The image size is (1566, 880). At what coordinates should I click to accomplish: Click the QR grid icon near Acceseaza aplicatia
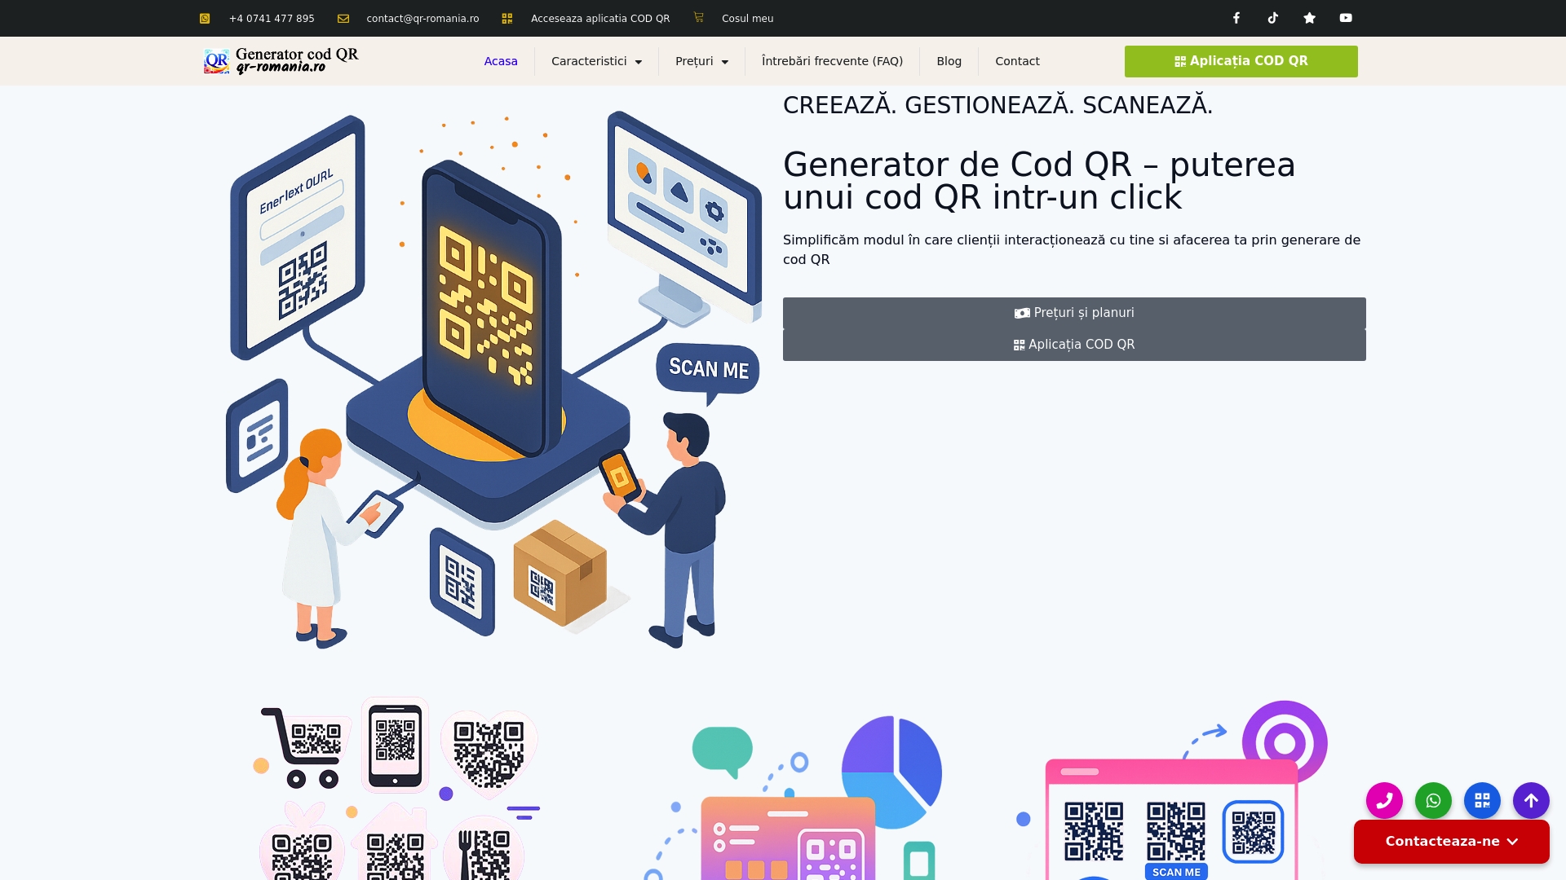pos(507,17)
